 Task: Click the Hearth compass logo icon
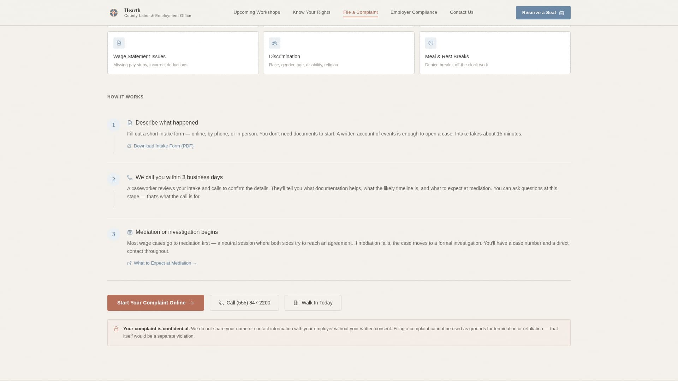pyautogui.click(x=114, y=13)
